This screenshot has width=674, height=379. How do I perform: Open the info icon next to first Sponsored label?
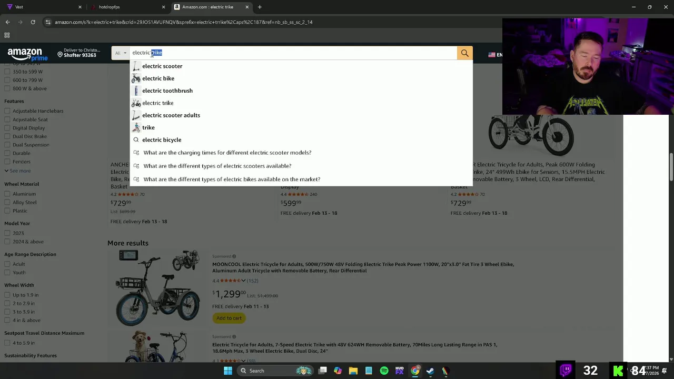point(234,256)
